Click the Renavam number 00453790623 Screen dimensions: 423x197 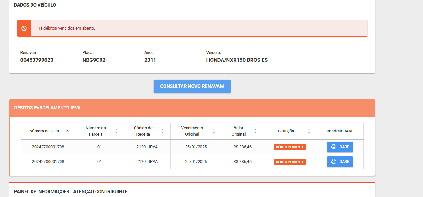pyautogui.click(x=37, y=60)
